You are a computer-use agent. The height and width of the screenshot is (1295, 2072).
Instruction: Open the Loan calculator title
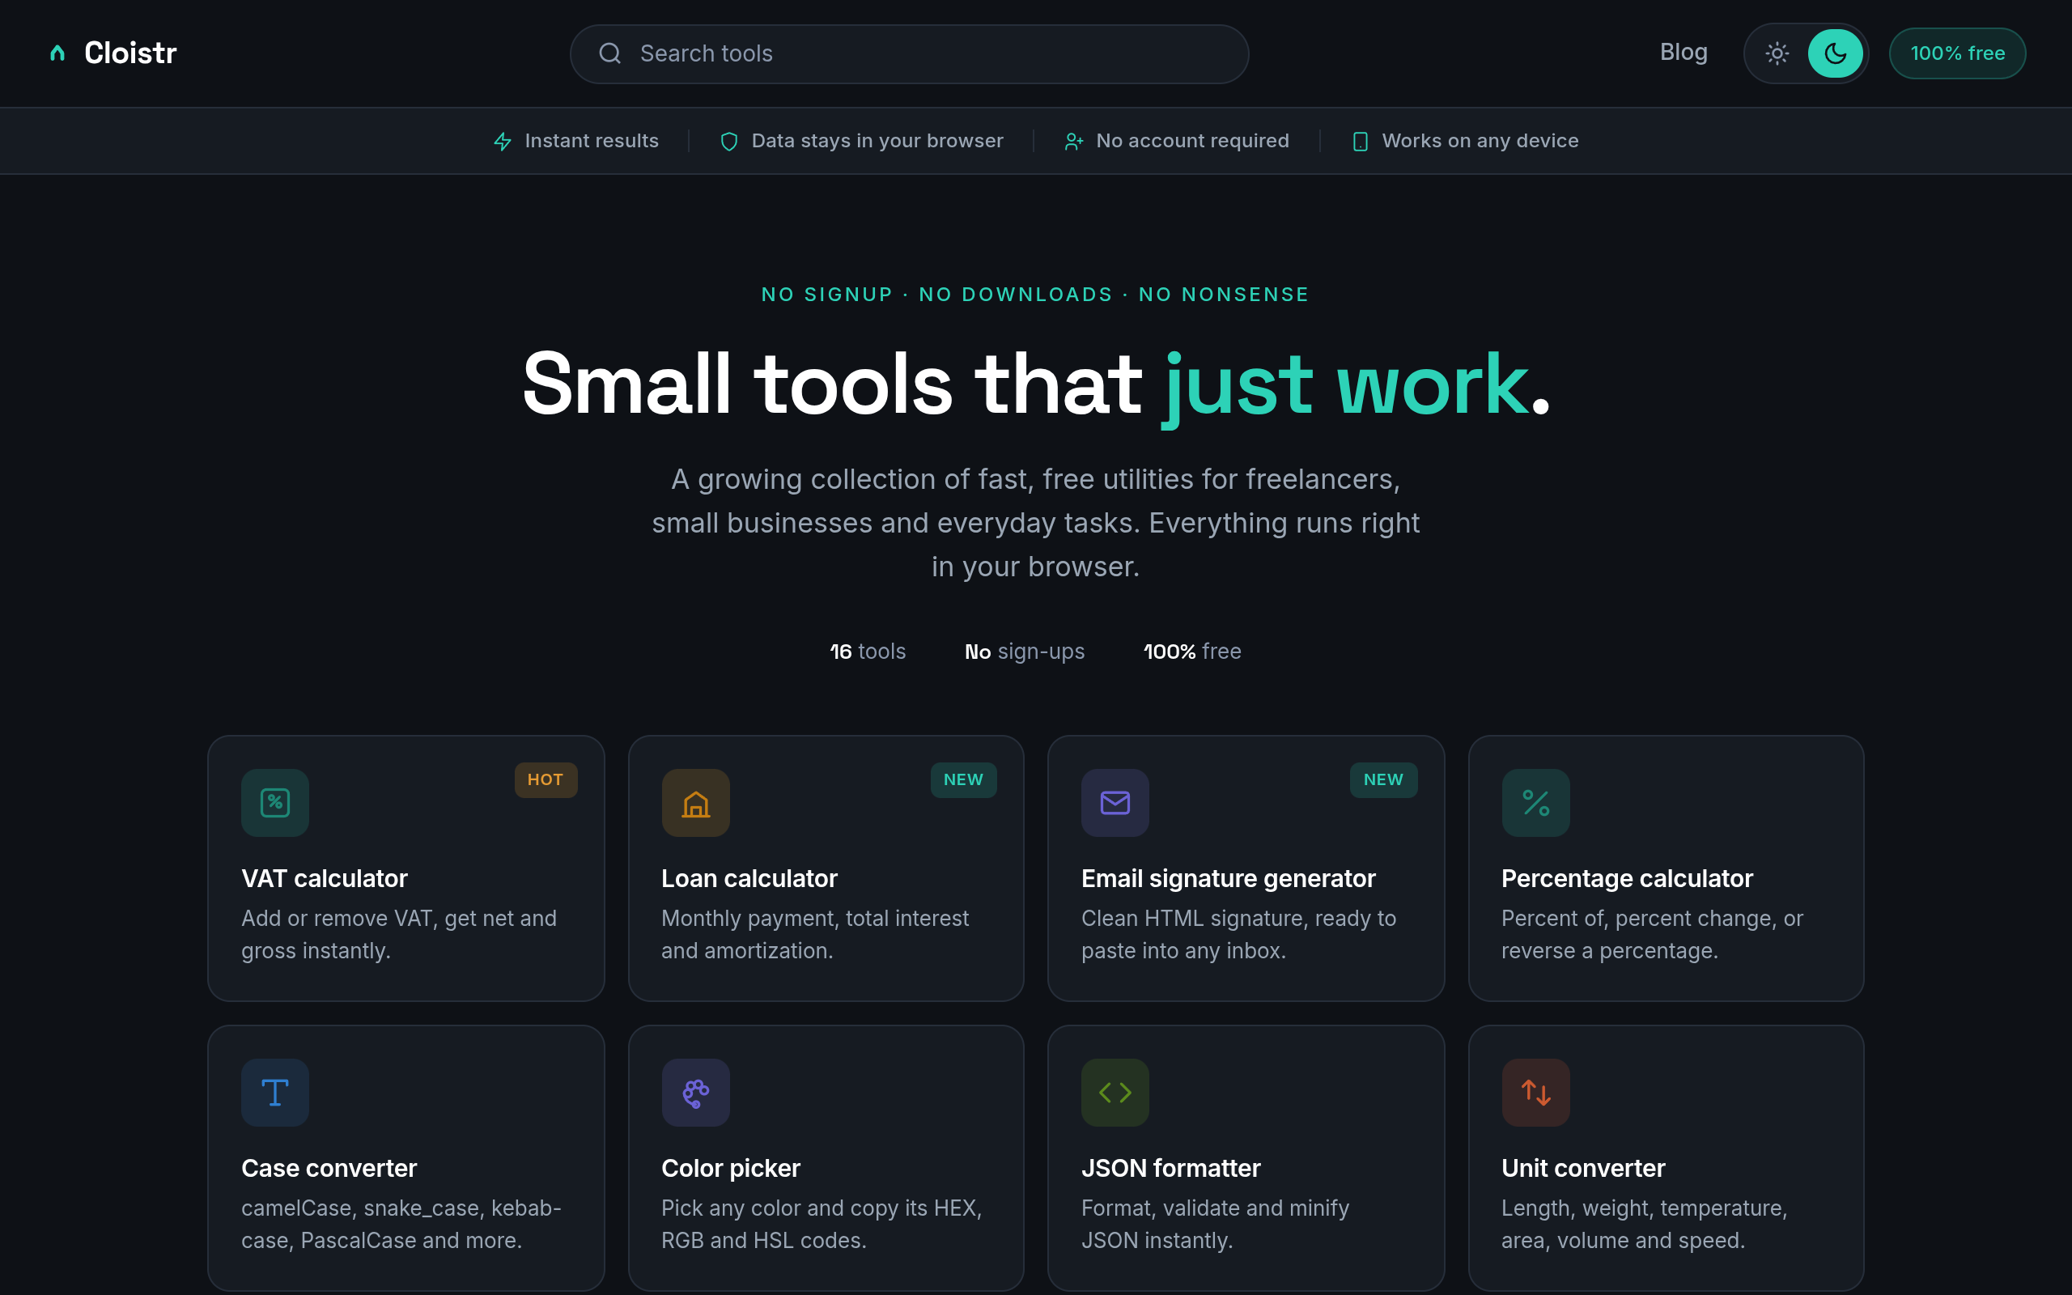[x=749, y=878]
